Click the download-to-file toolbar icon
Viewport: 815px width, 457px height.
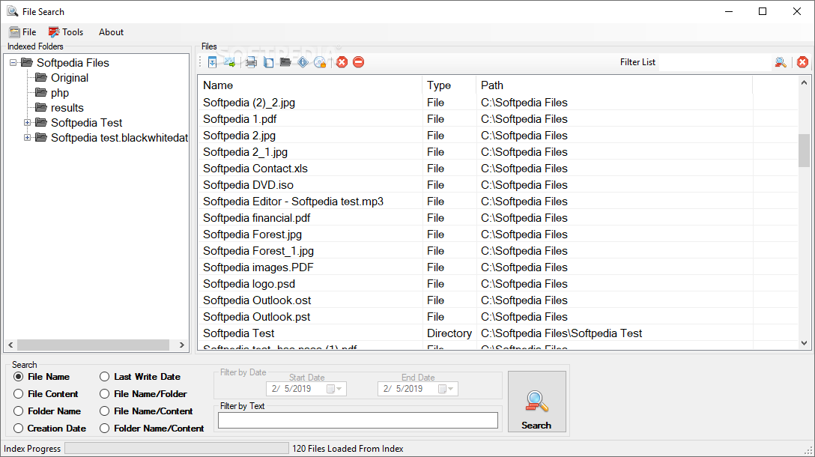(x=212, y=62)
